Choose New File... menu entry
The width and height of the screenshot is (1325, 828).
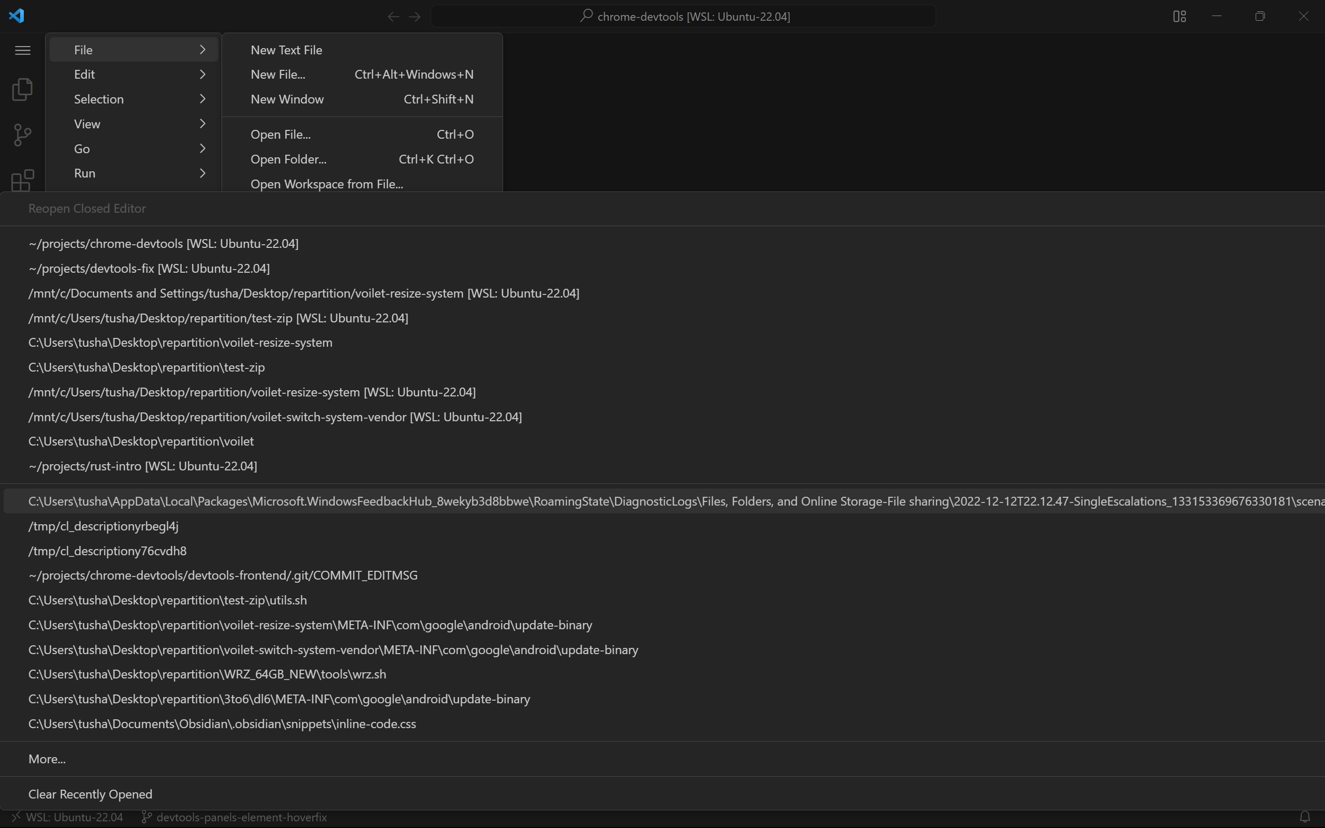pyautogui.click(x=362, y=75)
